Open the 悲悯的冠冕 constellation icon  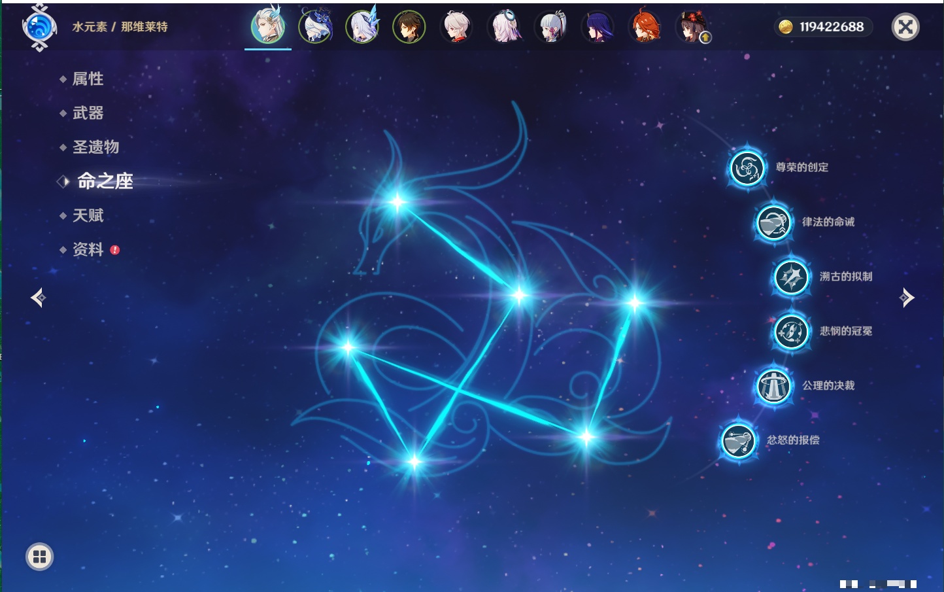coord(791,331)
